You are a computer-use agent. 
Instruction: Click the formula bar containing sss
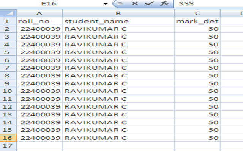coord(208,3)
